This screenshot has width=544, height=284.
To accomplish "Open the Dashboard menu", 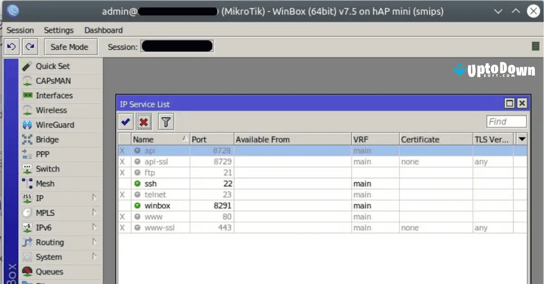I will point(103,30).
